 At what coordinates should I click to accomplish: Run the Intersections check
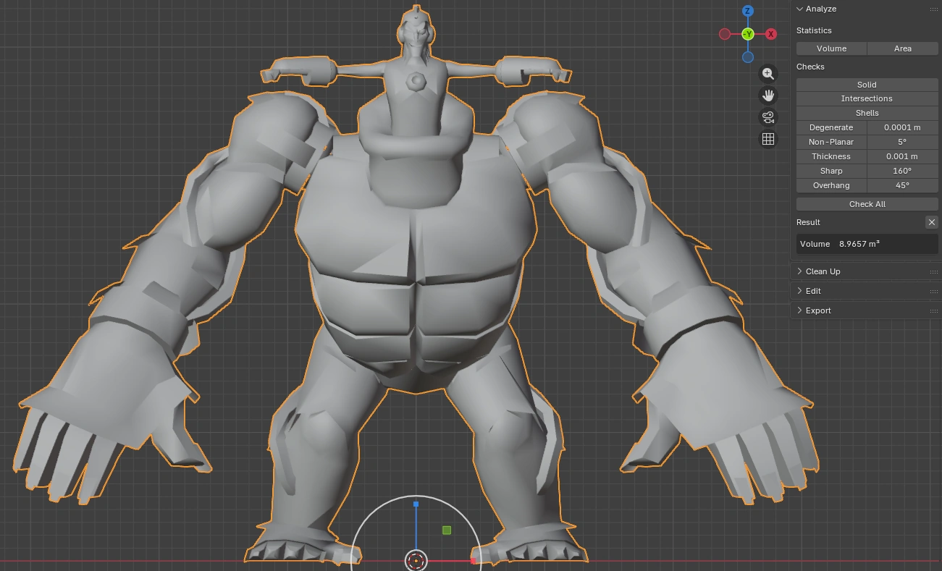pyautogui.click(x=867, y=98)
